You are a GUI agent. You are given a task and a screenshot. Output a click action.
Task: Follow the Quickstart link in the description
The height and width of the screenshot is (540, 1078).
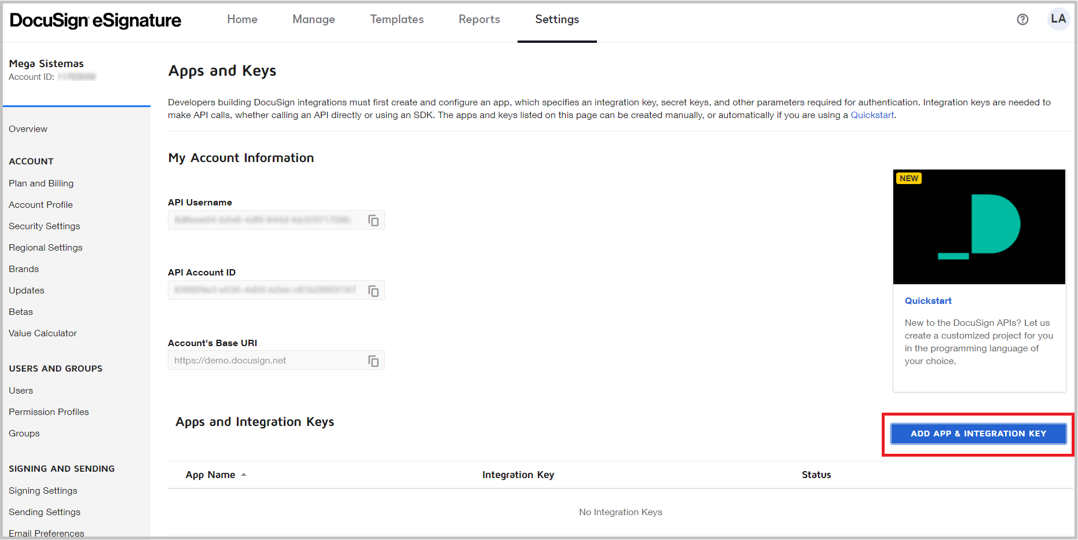pos(872,115)
